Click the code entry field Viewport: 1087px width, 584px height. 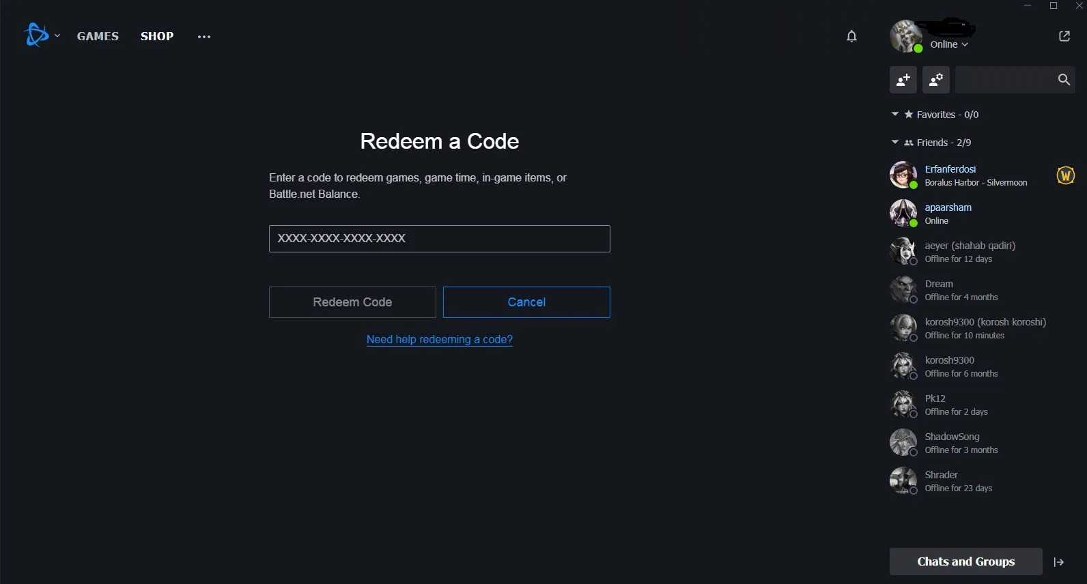tap(440, 239)
